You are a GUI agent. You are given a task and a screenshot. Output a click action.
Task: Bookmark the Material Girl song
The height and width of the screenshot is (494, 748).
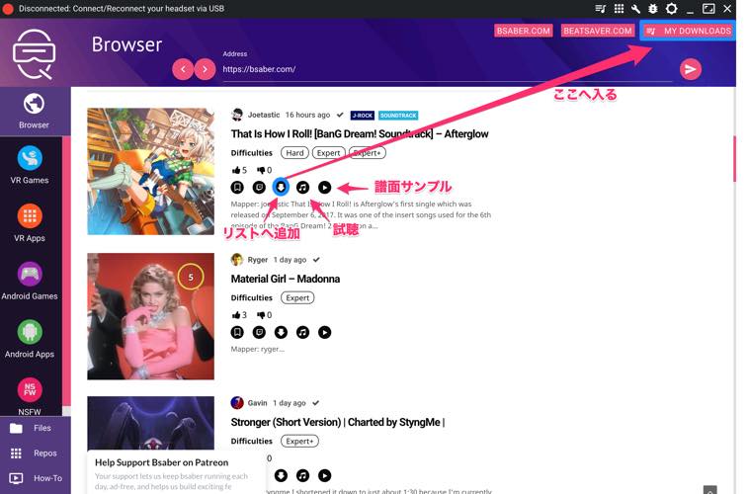point(237,332)
